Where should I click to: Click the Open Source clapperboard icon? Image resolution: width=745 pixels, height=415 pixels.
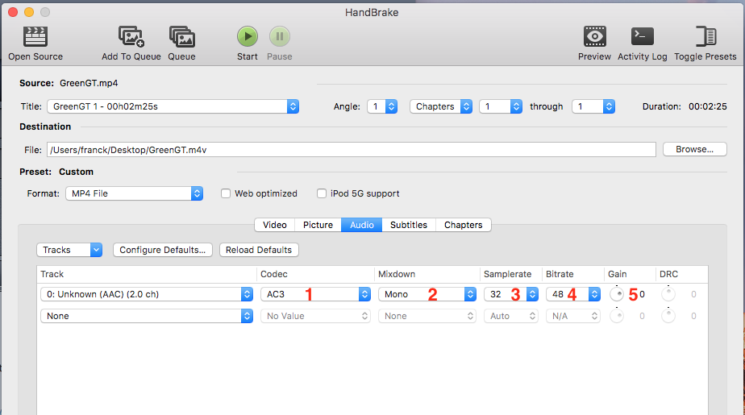(35, 36)
